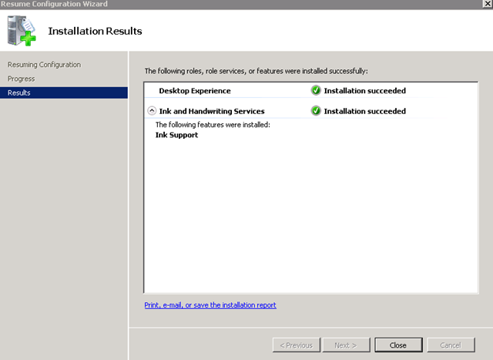The height and width of the screenshot is (360, 493).
Task: Click the Close button
Action: (x=398, y=345)
